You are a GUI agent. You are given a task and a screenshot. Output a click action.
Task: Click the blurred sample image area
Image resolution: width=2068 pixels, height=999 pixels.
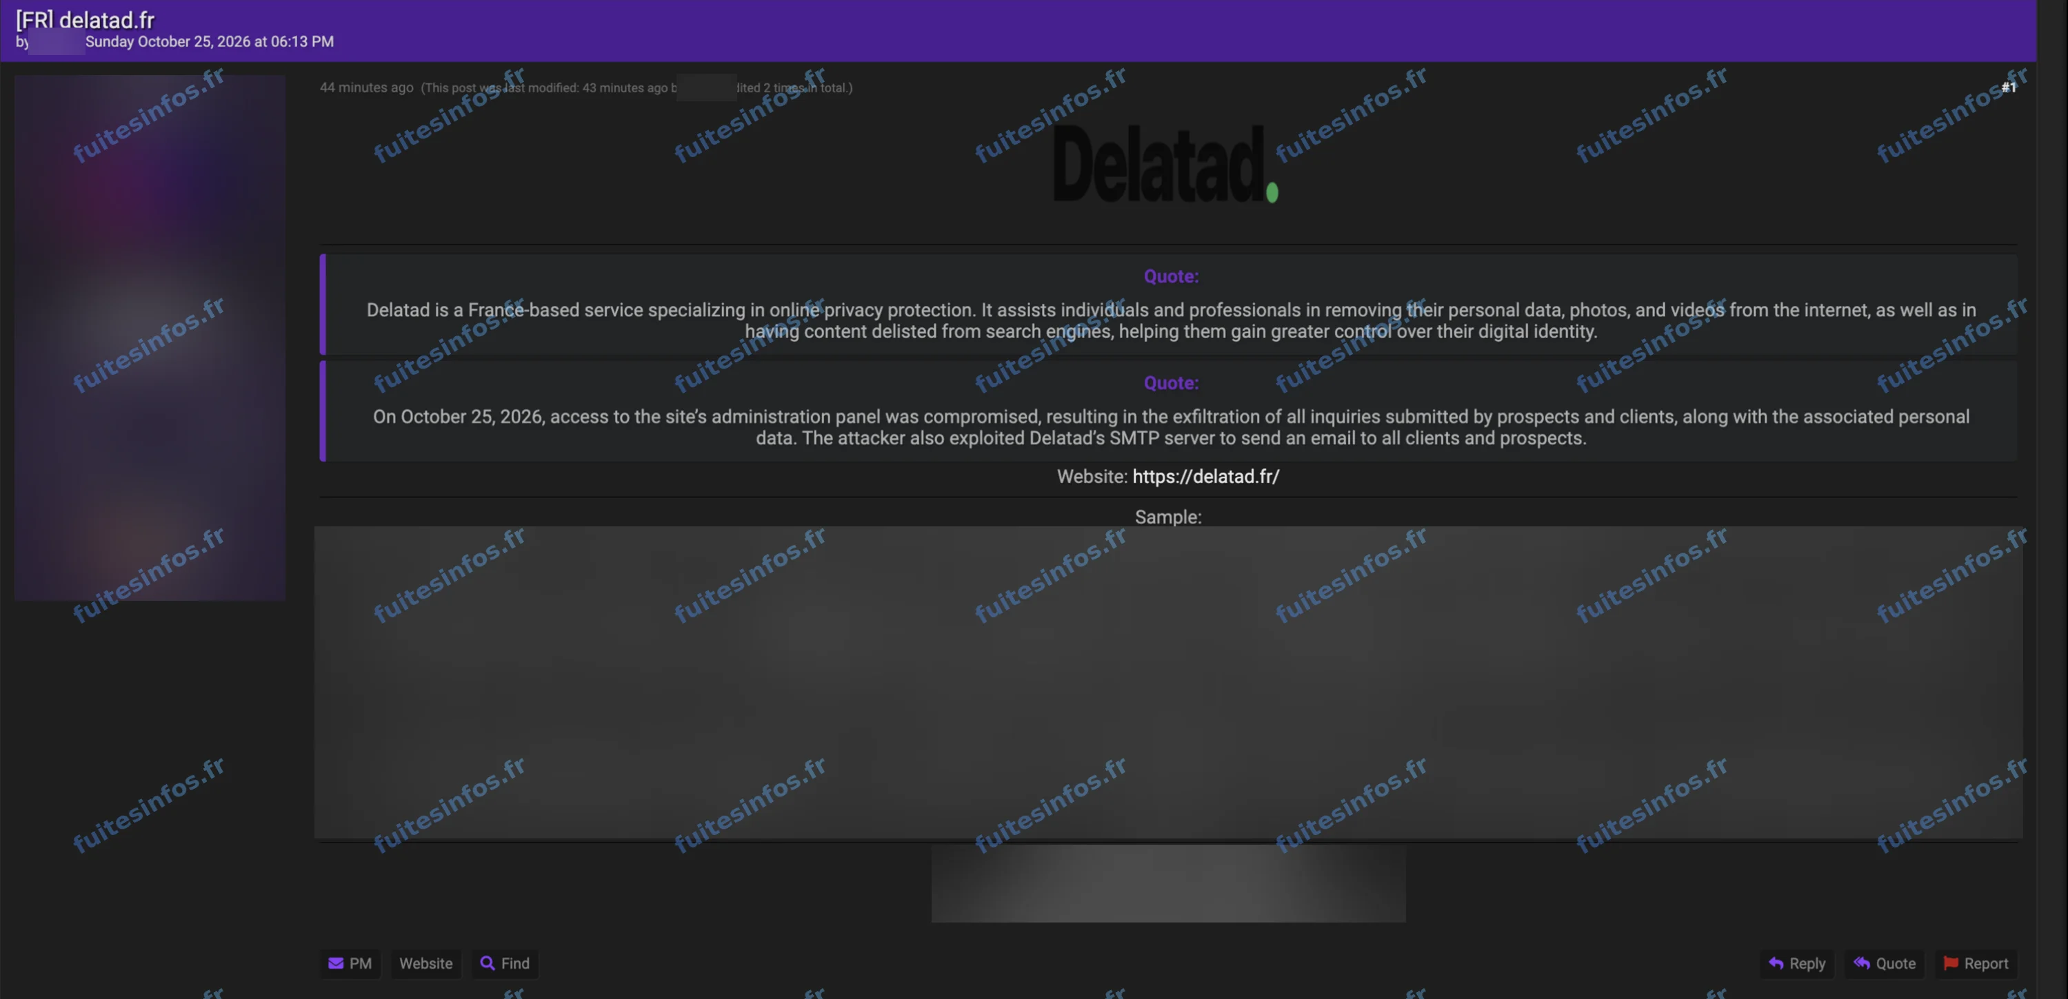point(1168,683)
